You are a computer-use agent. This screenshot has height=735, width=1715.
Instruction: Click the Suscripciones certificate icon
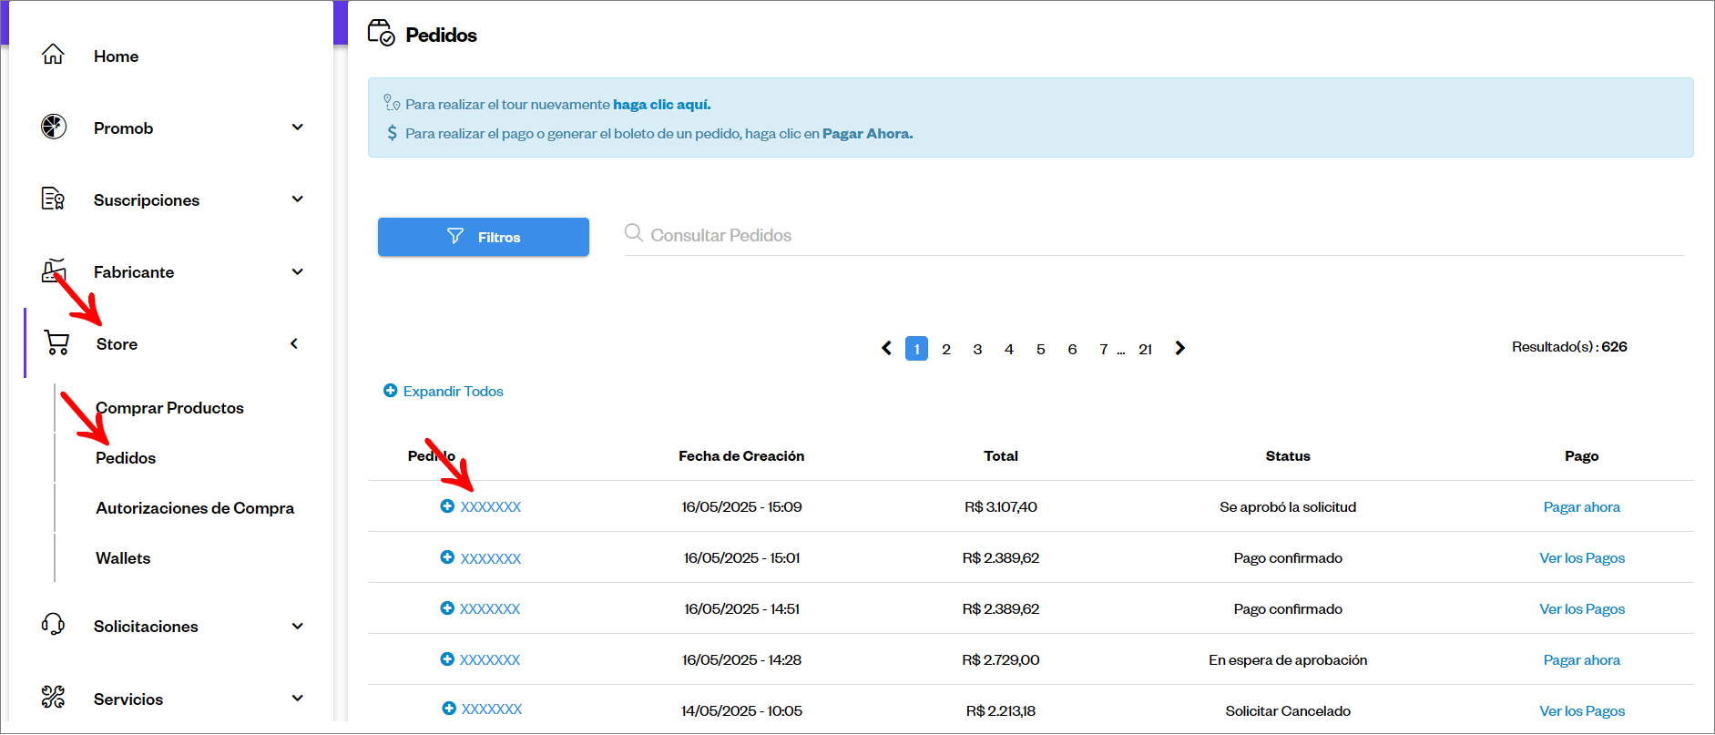pyautogui.click(x=53, y=199)
